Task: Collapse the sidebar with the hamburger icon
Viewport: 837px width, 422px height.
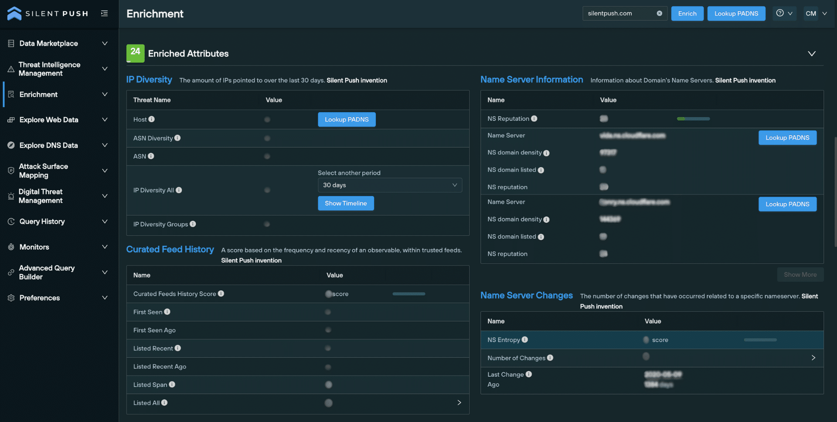Action: (x=104, y=13)
